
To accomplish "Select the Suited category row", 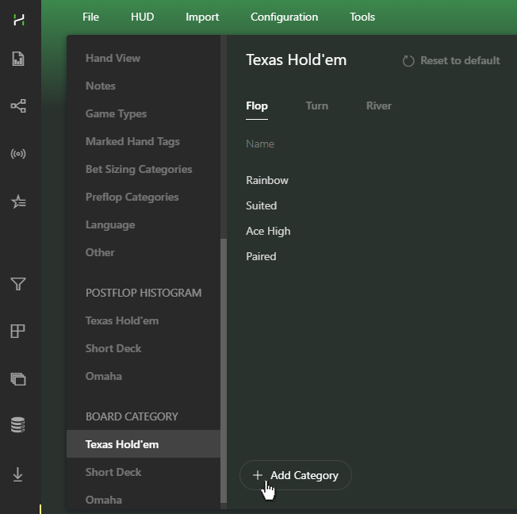I will click(262, 205).
